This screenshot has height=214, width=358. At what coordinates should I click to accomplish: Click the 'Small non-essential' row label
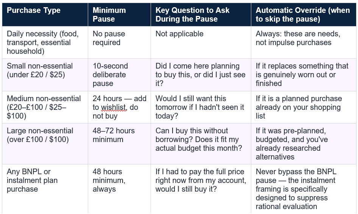tap(45, 75)
